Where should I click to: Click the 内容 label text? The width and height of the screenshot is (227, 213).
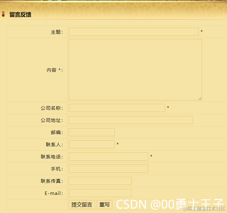(55, 70)
